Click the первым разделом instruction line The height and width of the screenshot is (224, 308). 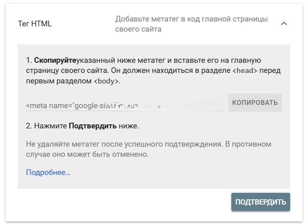(x=73, y=81)
